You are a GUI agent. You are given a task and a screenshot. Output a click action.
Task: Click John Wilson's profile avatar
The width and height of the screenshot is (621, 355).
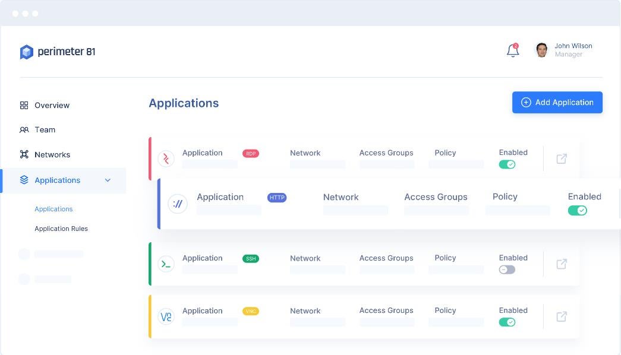pyautogui.click(x=542, y=50)
